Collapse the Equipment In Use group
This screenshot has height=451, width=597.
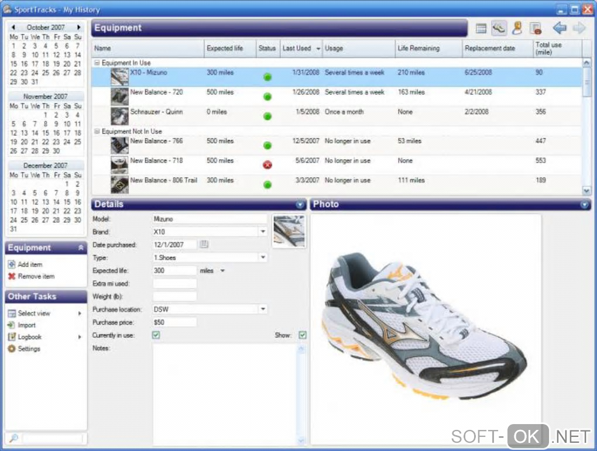97,63
